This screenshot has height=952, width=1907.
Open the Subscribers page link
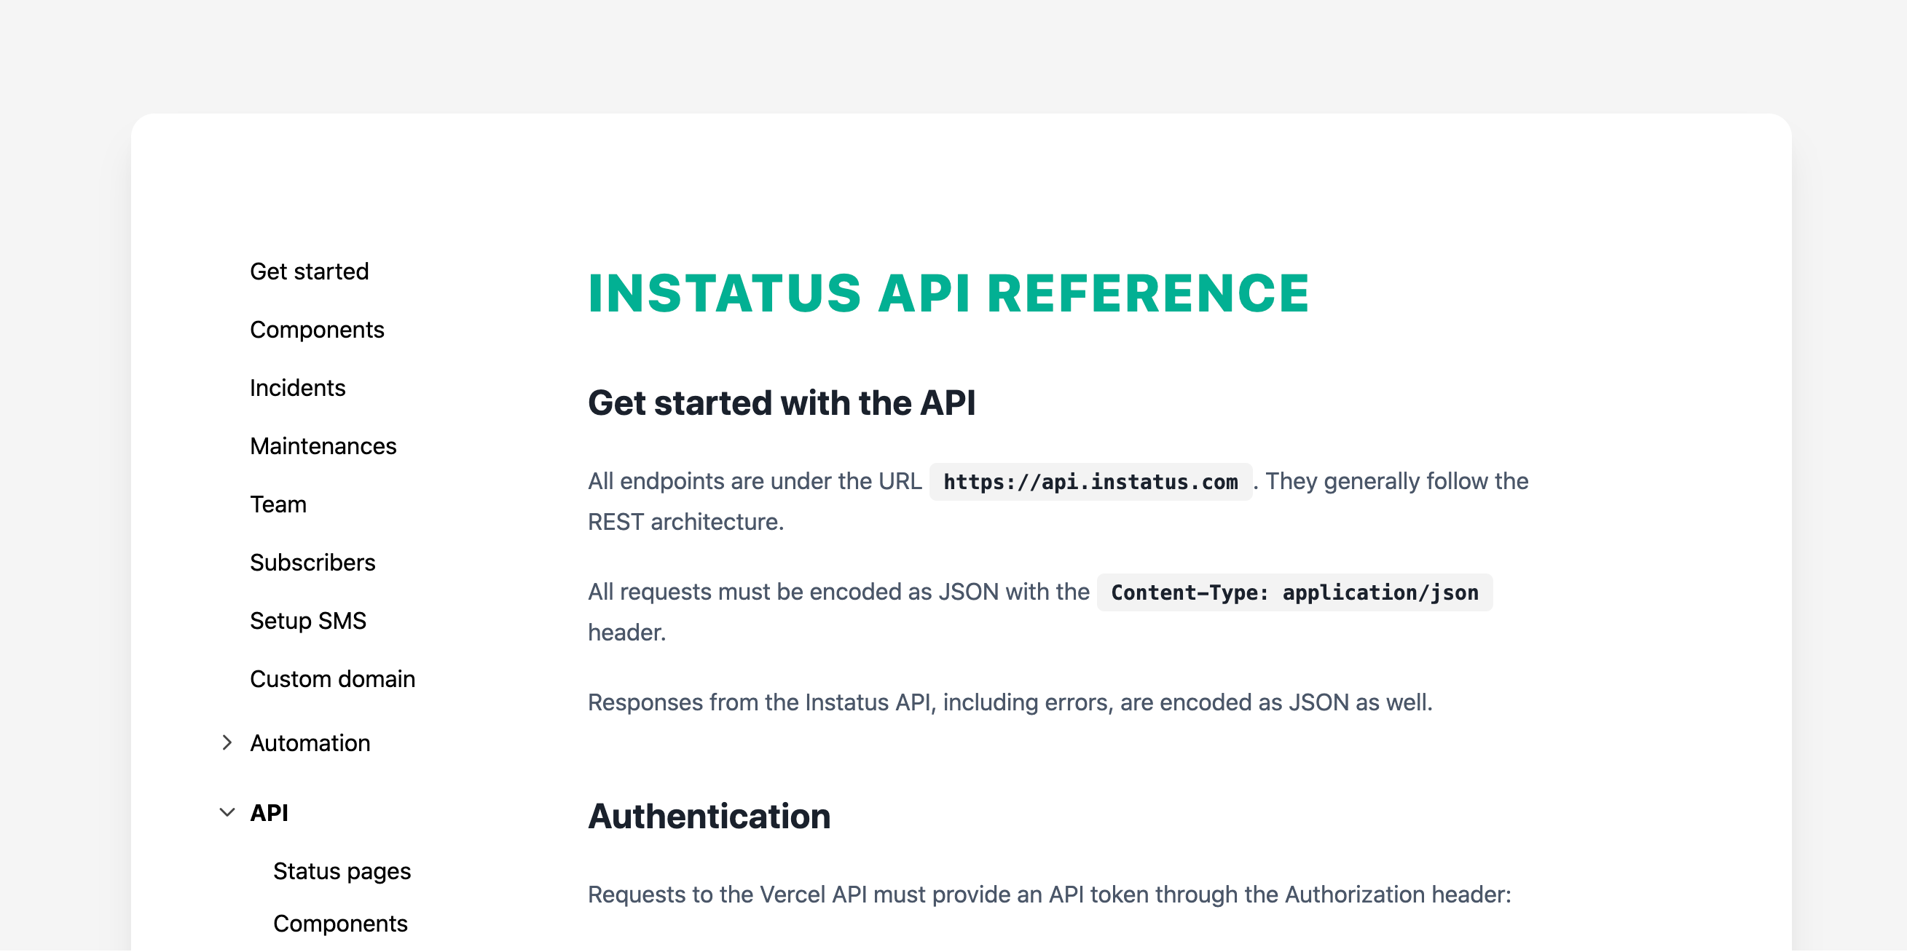tap(312, 563)
